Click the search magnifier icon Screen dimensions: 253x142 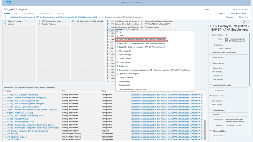(x=234, y=9)
